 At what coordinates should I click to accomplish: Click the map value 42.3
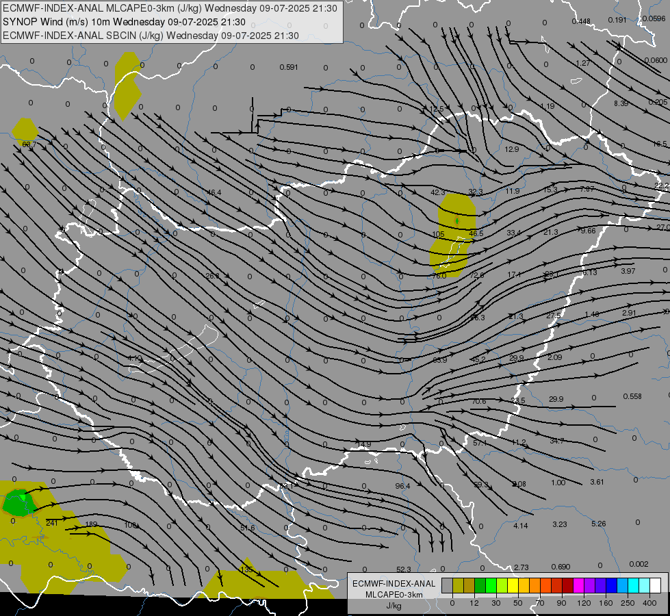pyautogui.click(x=438, y=192)
